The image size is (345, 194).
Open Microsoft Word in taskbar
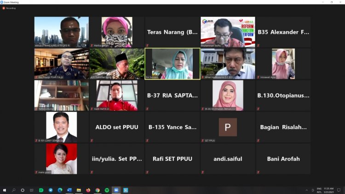coord(69,190)
